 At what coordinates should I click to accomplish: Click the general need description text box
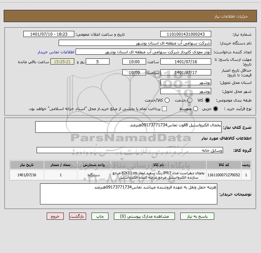[128, 127]
